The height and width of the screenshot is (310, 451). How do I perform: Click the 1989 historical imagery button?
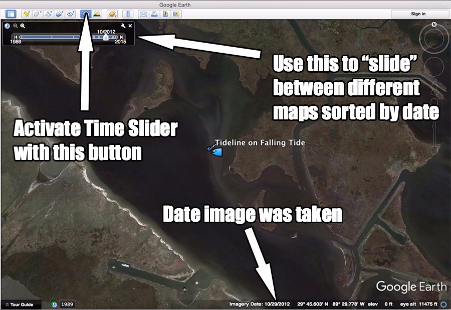67,304
